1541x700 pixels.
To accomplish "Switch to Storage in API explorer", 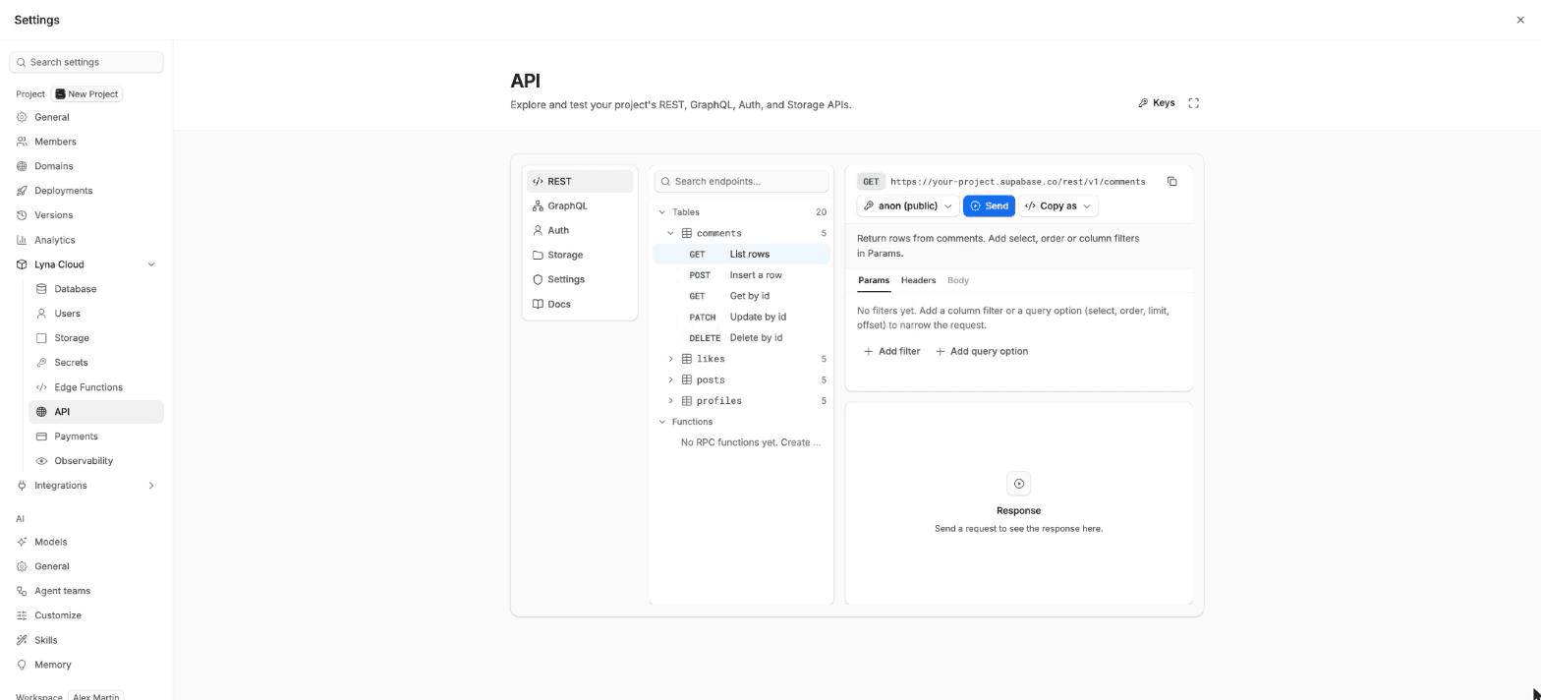I will point(580,256).
